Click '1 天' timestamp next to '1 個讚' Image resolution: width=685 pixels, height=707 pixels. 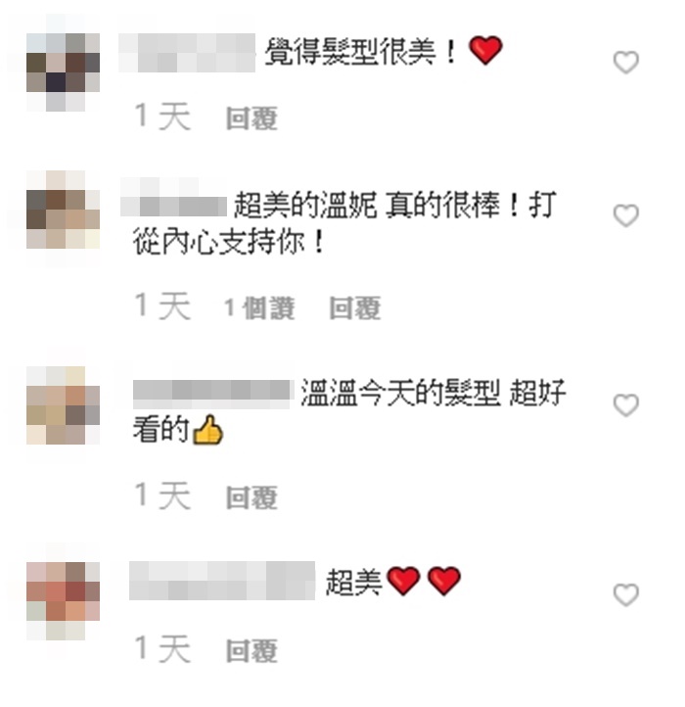click(162, 306)
